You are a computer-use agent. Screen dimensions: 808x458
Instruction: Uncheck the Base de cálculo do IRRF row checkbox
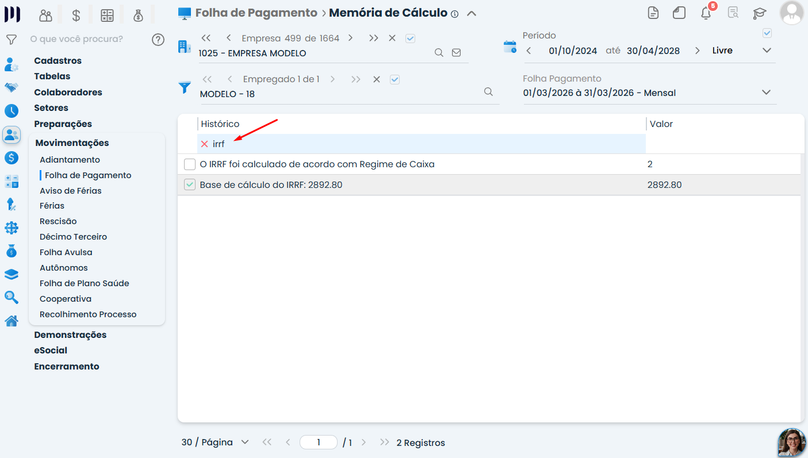pos(190,184)
